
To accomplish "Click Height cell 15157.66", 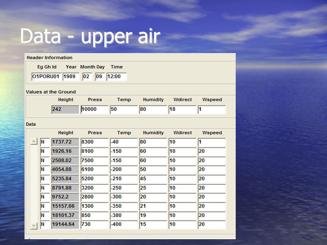I will [65, 206].
